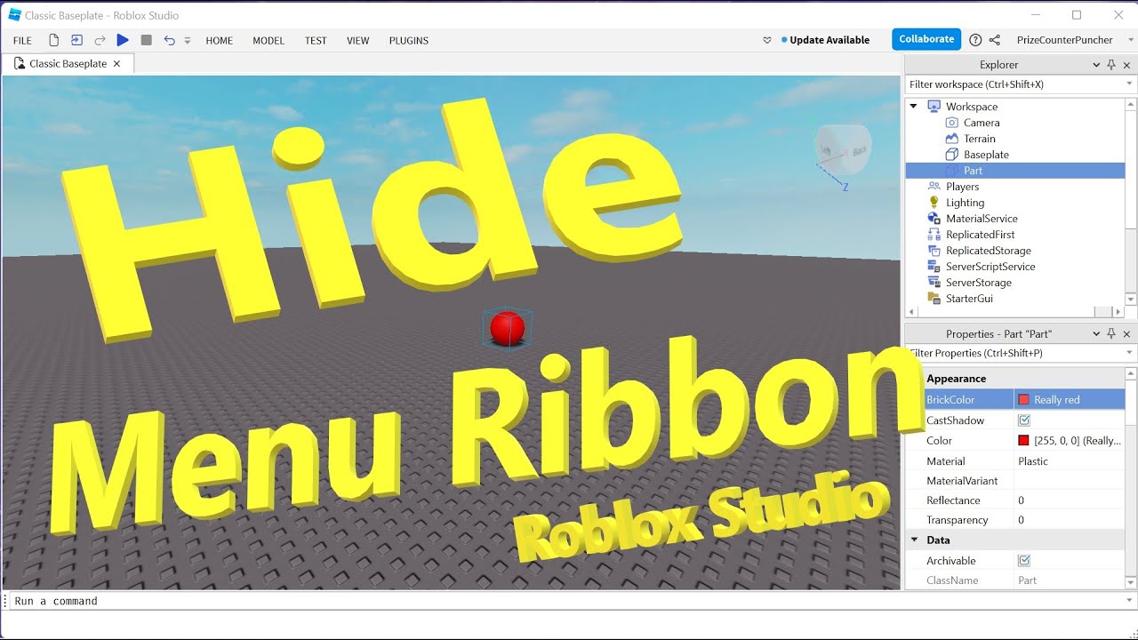
Task: Click the MaterialService icon
Action: tap(934, 219)
